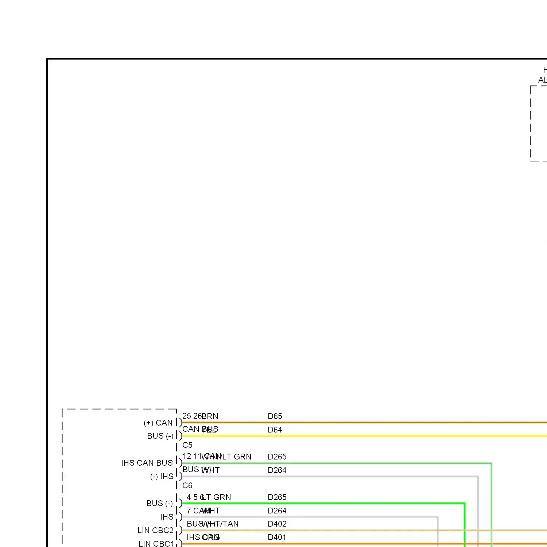The image size is (547, 547).
Task: Select the yellow D64 wire line
Action: pyautogui.click(x=364, y=436)
